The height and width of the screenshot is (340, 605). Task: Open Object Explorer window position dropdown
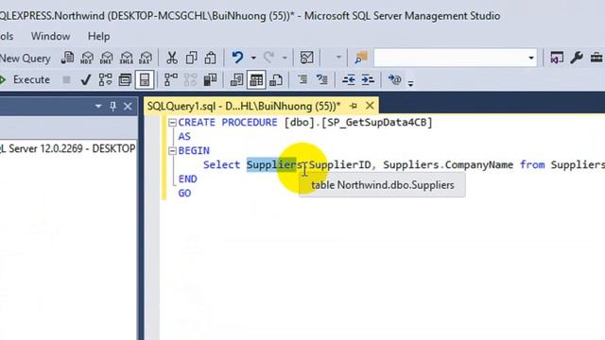coord(98,106)
